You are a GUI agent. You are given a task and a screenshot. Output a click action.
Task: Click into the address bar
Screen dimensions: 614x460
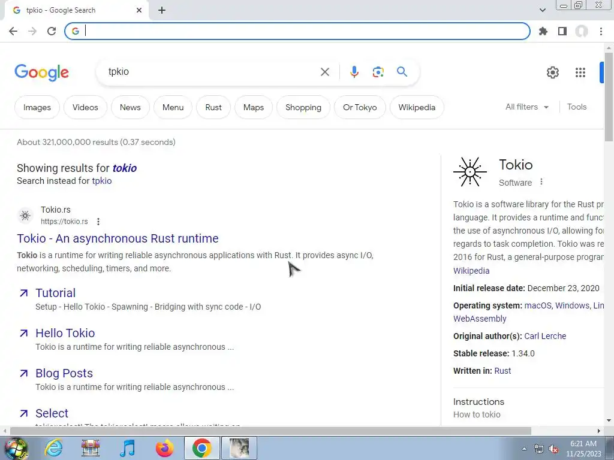(x=297, y=31)
